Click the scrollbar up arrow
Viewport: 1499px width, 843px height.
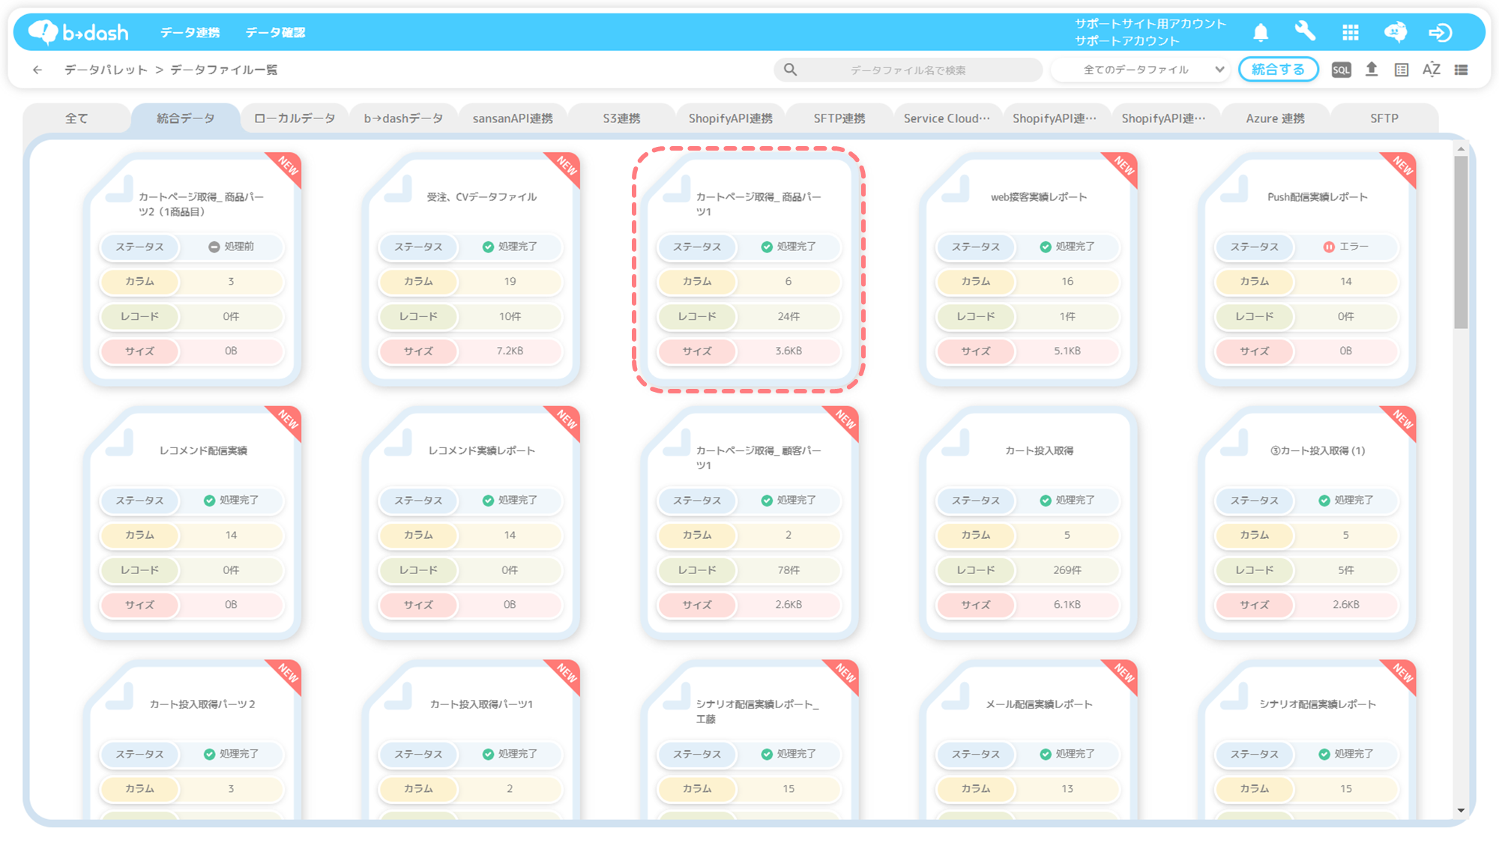pos(1461,149)
